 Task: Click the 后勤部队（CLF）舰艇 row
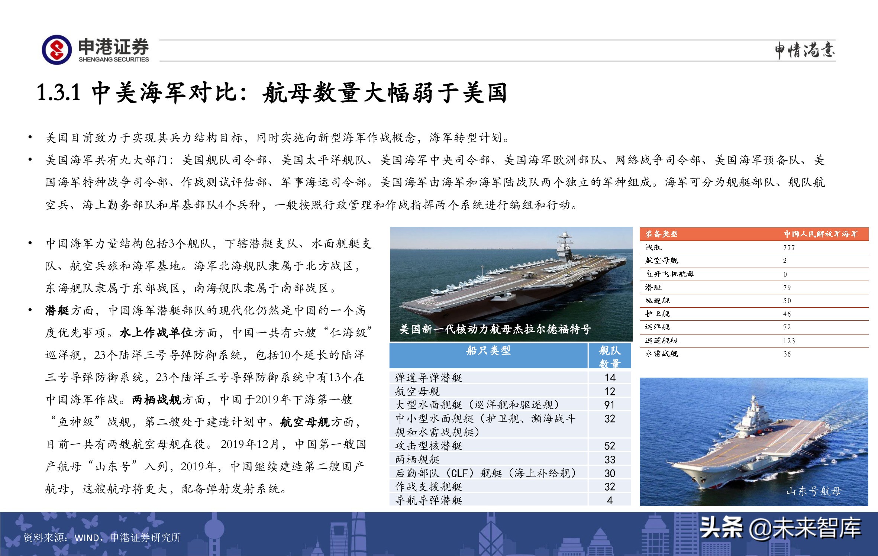coord(510,473)
